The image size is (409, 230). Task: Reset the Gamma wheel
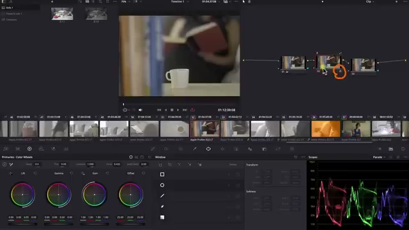tap(72, 173)
